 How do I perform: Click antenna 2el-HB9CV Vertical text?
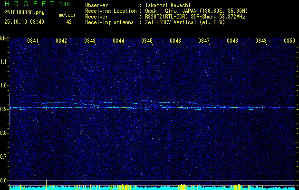coord(185,22)
